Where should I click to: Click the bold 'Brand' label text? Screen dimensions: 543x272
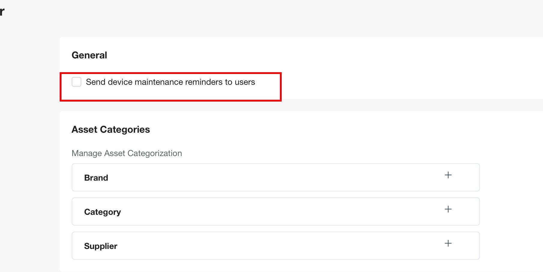96,178
